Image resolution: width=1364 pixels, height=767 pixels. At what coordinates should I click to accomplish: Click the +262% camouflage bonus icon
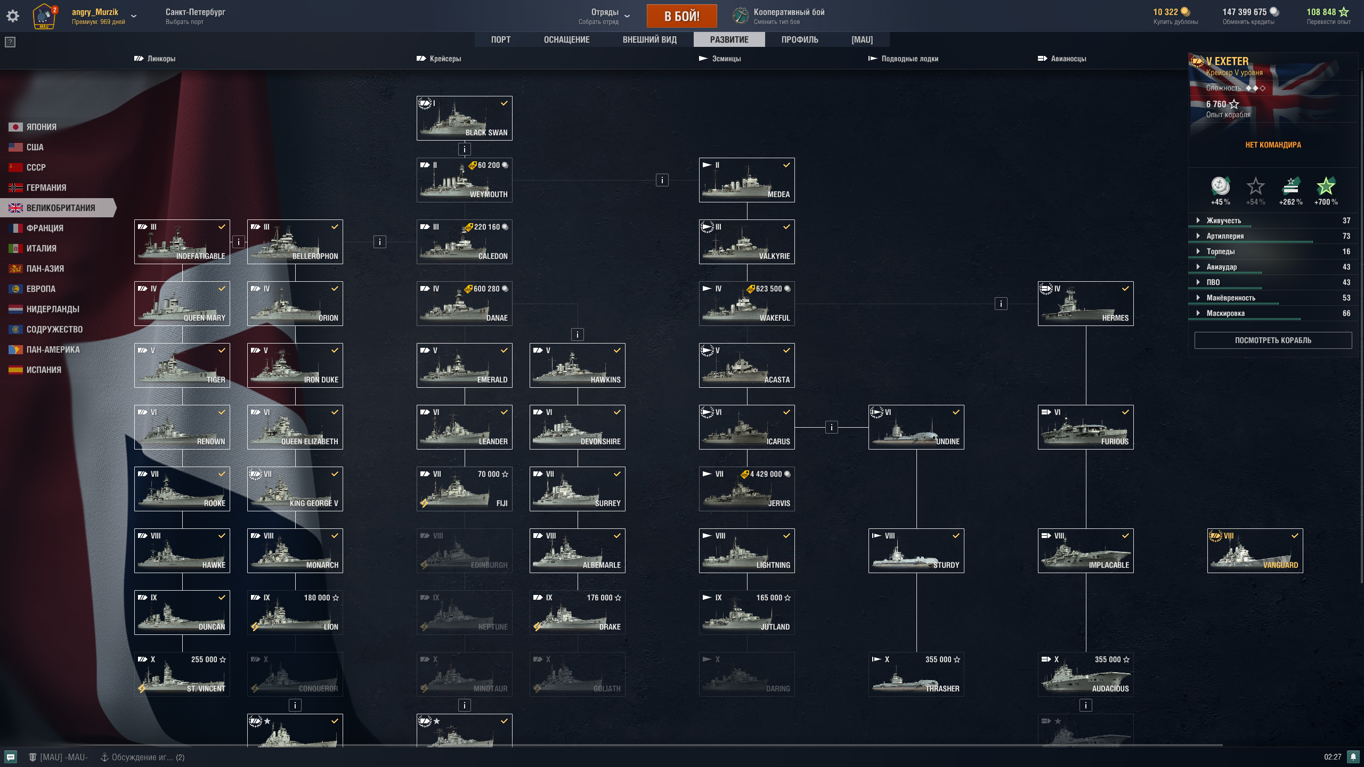click(1290, 186)
